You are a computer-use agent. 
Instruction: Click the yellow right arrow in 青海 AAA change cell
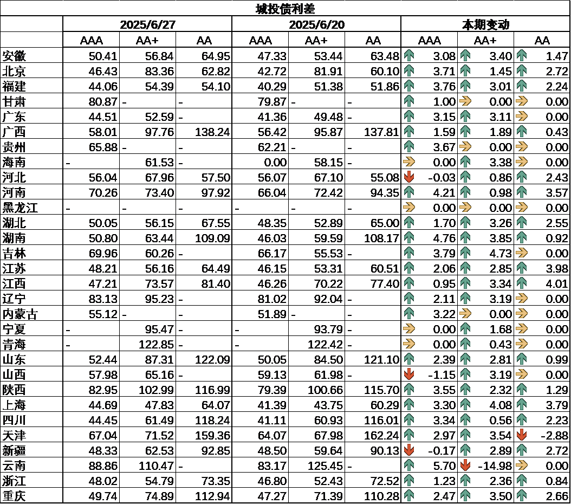[x=409, y=344]
